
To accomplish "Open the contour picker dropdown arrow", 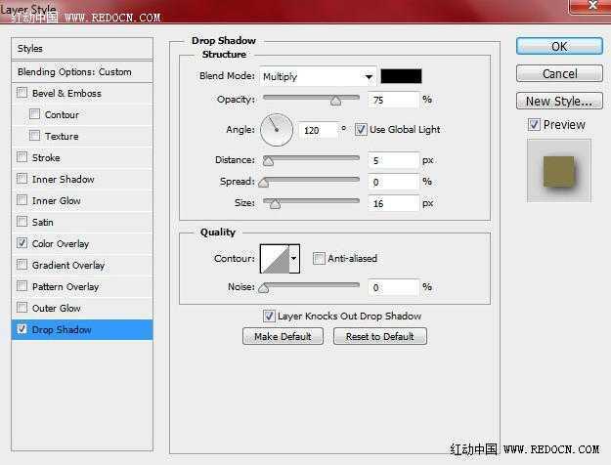I will 294,258.
